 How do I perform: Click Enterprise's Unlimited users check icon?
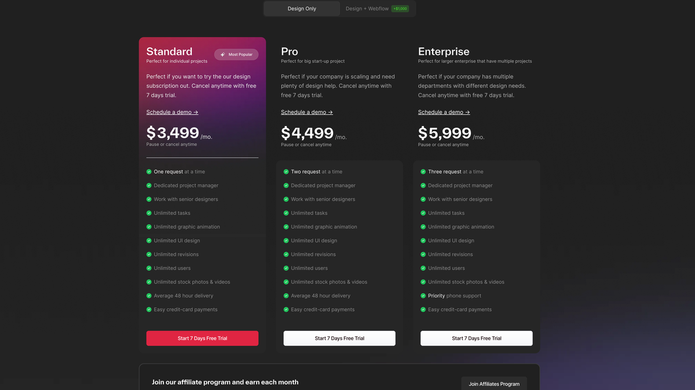coord(423,268)
